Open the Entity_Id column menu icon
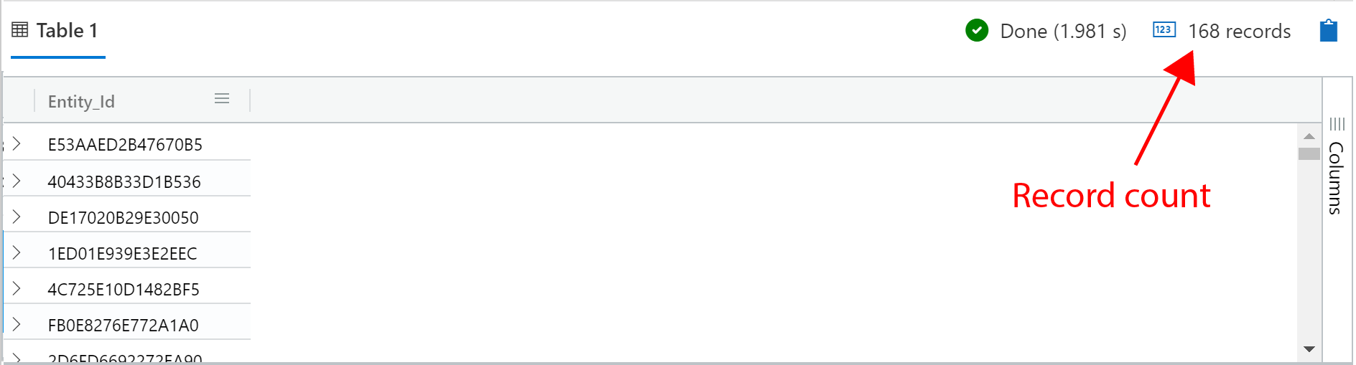The width and height of the screenshot is (1356, 365). (x=222, y=99)
